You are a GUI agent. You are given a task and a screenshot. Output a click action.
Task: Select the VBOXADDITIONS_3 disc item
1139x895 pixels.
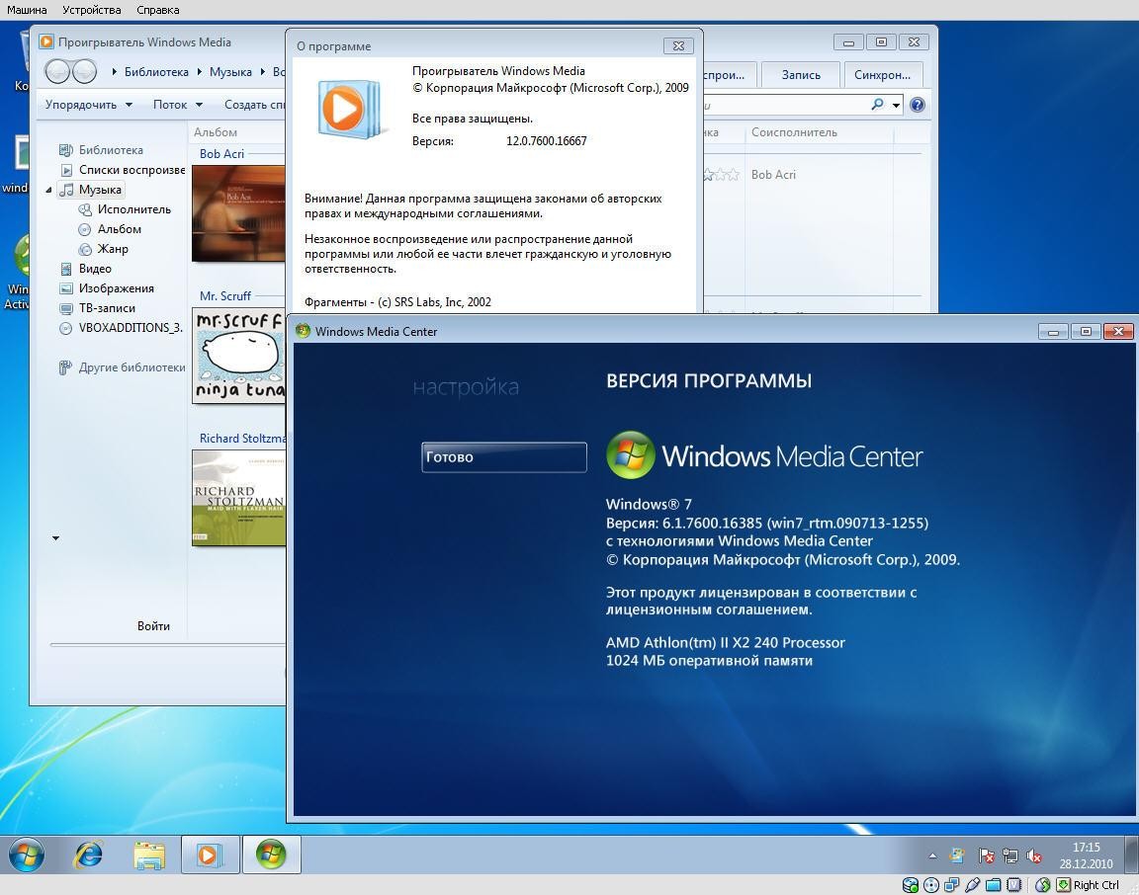pyautogui.click(x=122, y=328)
